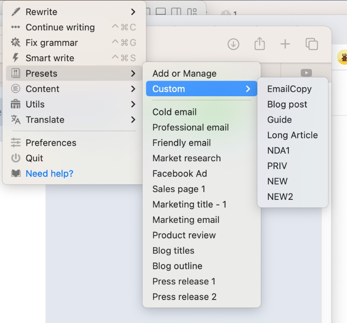
Task: Choose the Cold email preset
Action: pyautogui.click(x=174, y=112)
